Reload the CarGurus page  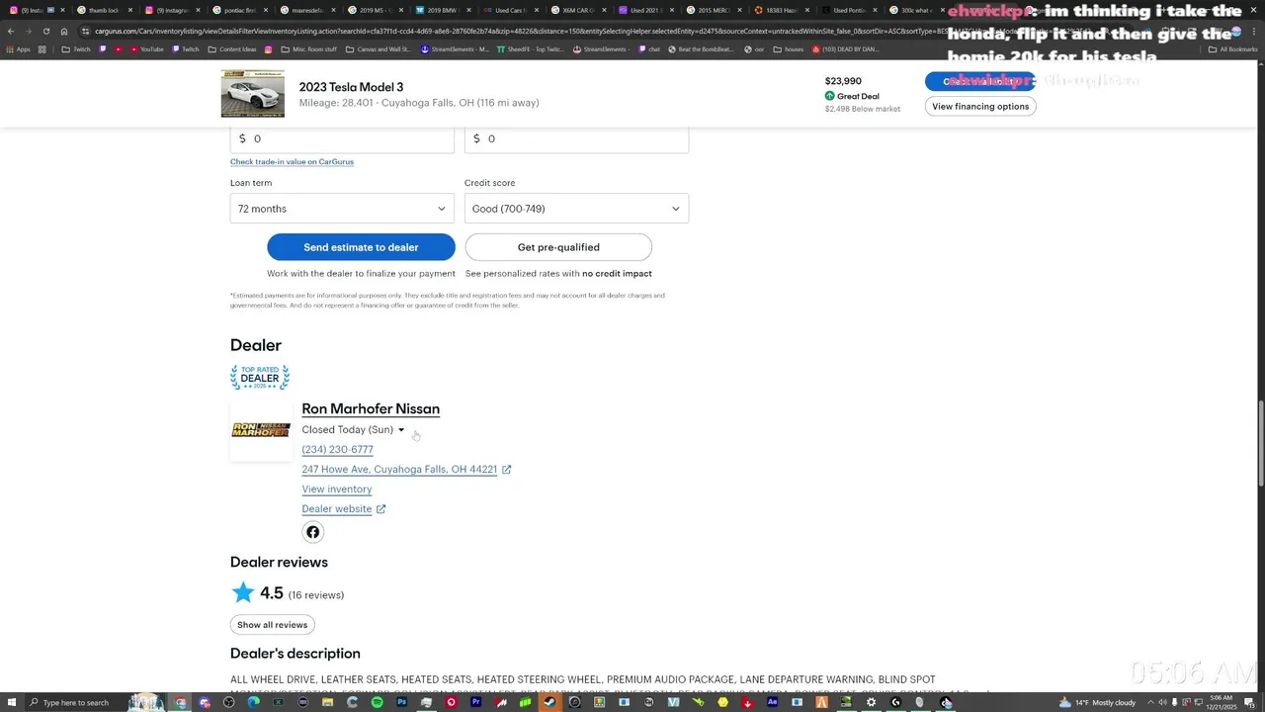coord(45,31)
